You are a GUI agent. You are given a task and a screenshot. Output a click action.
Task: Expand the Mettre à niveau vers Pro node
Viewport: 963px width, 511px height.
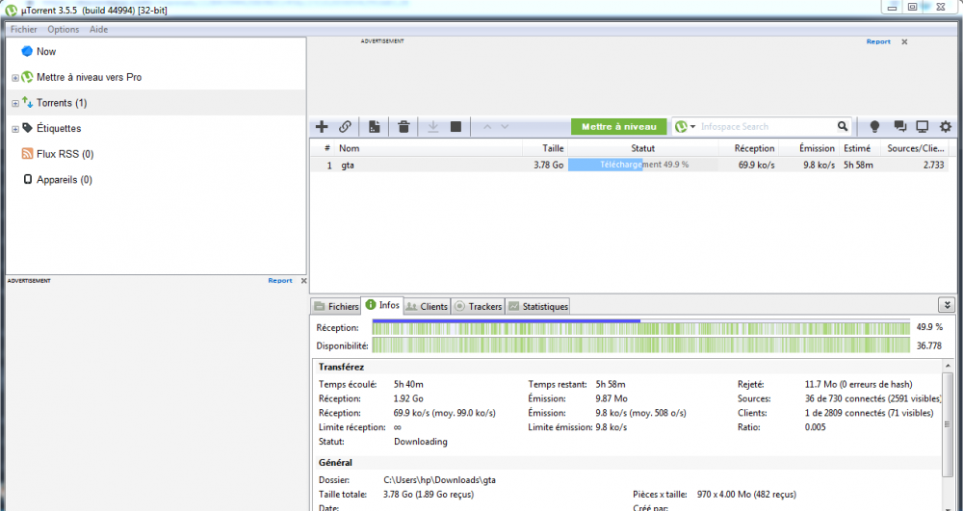(14, 78)
